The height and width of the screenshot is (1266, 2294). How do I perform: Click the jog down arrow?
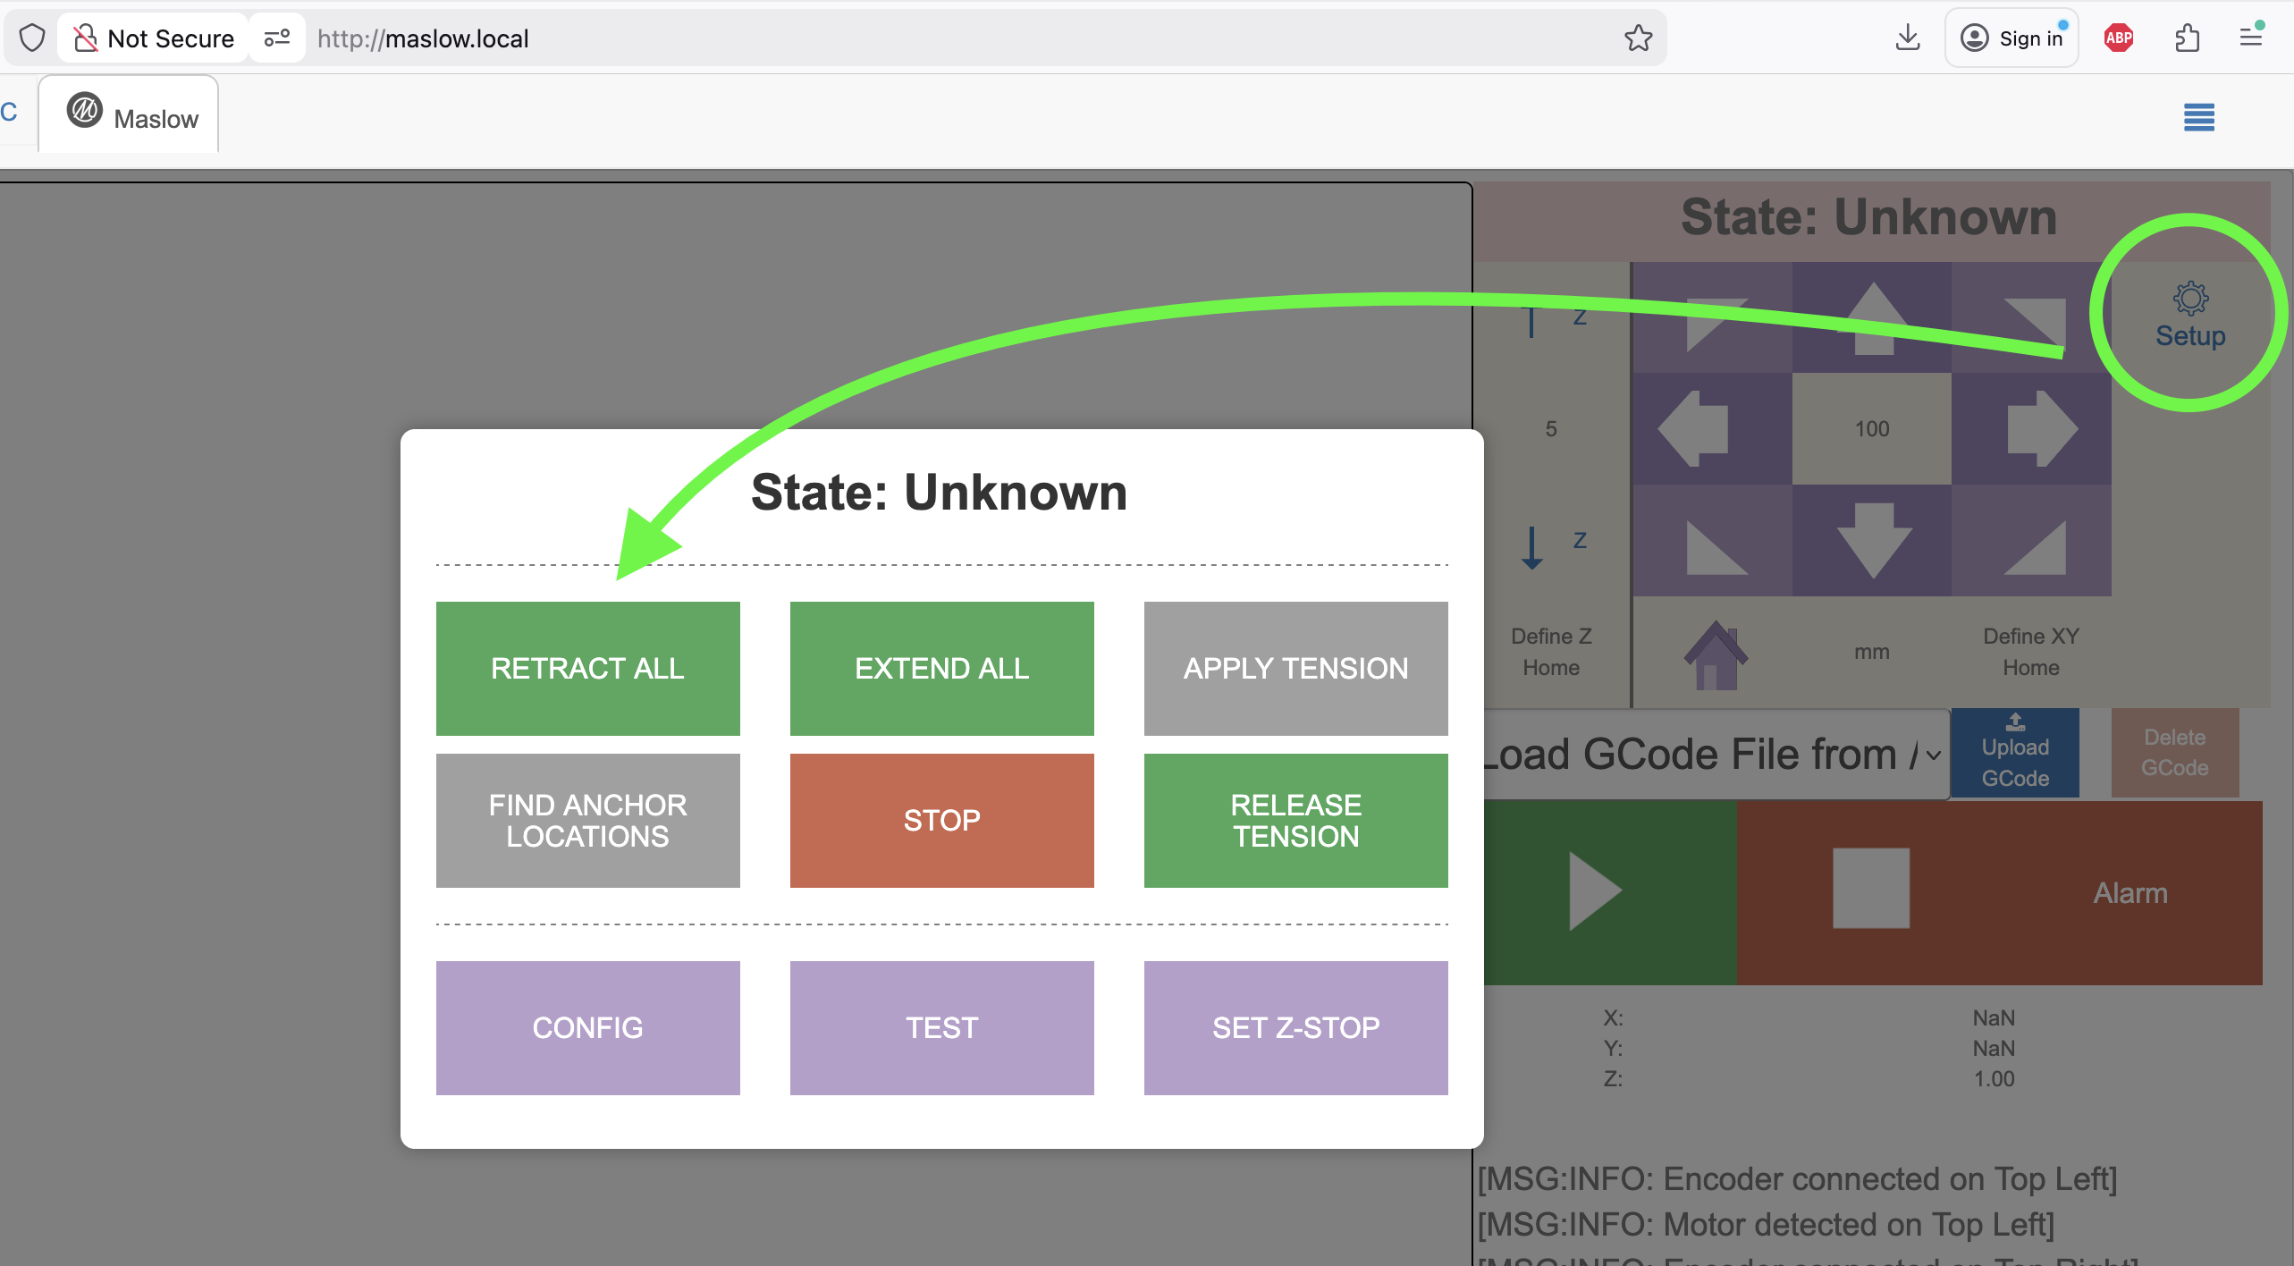(x=1872, y=540)
